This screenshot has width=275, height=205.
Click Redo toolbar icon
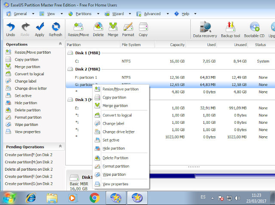[25, 30]
